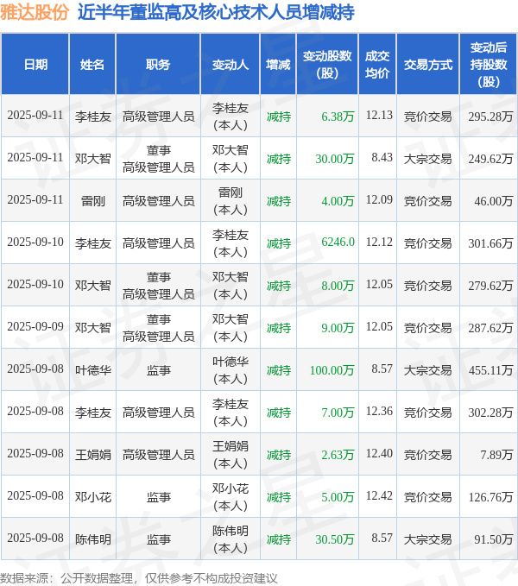518x586 pixels.
Task: Click the 成交均价 column header
Action: tap(377, 64)
